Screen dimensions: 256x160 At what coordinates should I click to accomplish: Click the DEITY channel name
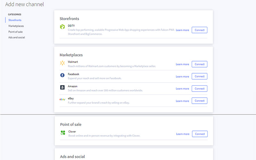click(x=71, y=26)
